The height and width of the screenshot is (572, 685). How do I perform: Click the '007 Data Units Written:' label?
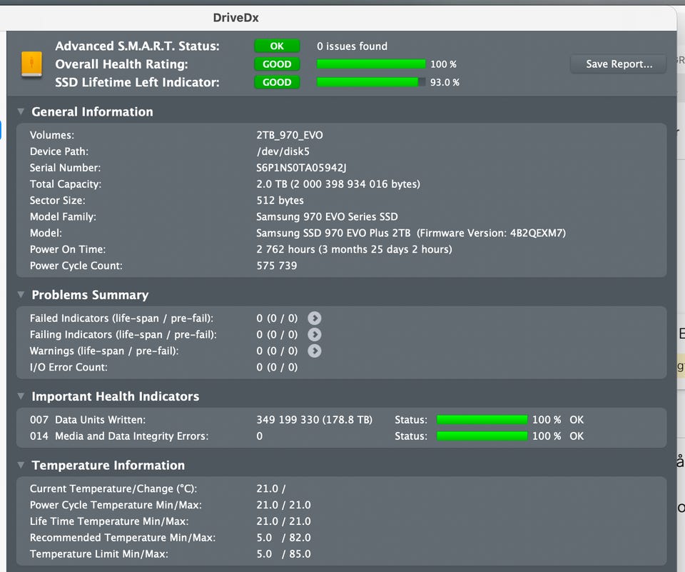pos(87,420)
